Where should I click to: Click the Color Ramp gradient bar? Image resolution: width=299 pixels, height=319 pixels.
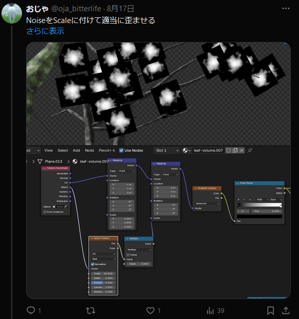coord(260,205)
